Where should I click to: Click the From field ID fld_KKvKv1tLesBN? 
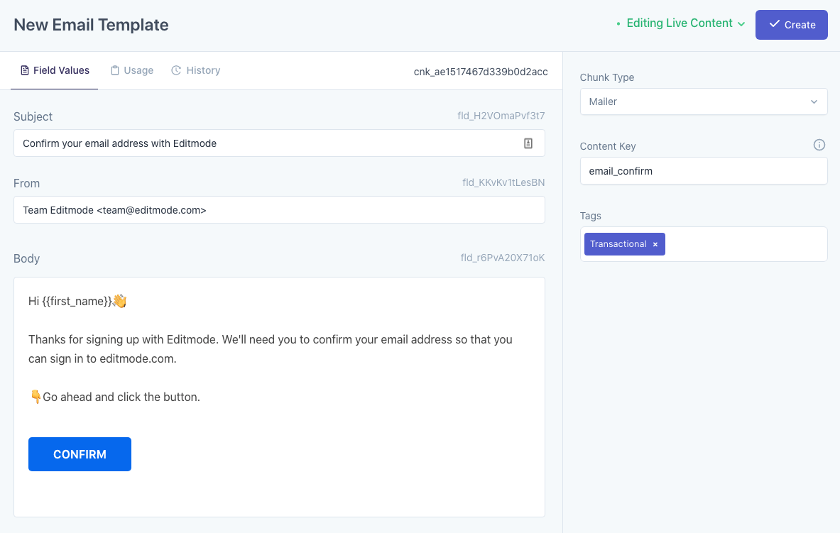503,182
